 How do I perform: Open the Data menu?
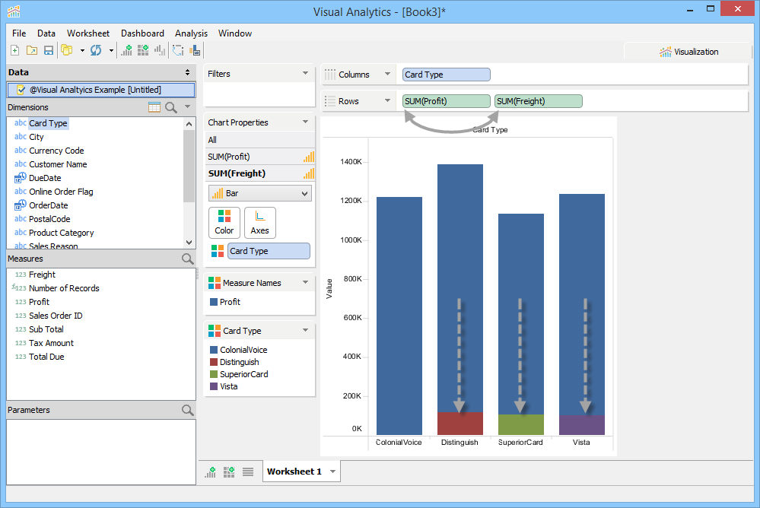point(46,33)
